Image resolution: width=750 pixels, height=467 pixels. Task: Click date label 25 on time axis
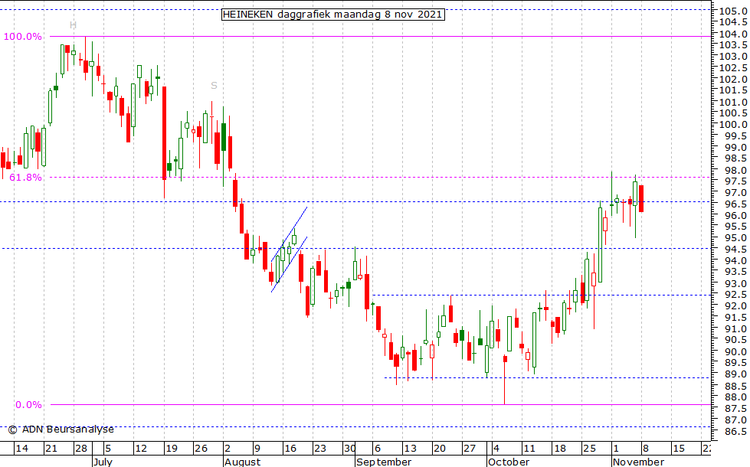[x=589, y=449]
